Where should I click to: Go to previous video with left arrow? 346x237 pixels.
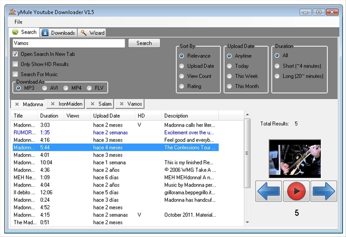coord(269,191)
